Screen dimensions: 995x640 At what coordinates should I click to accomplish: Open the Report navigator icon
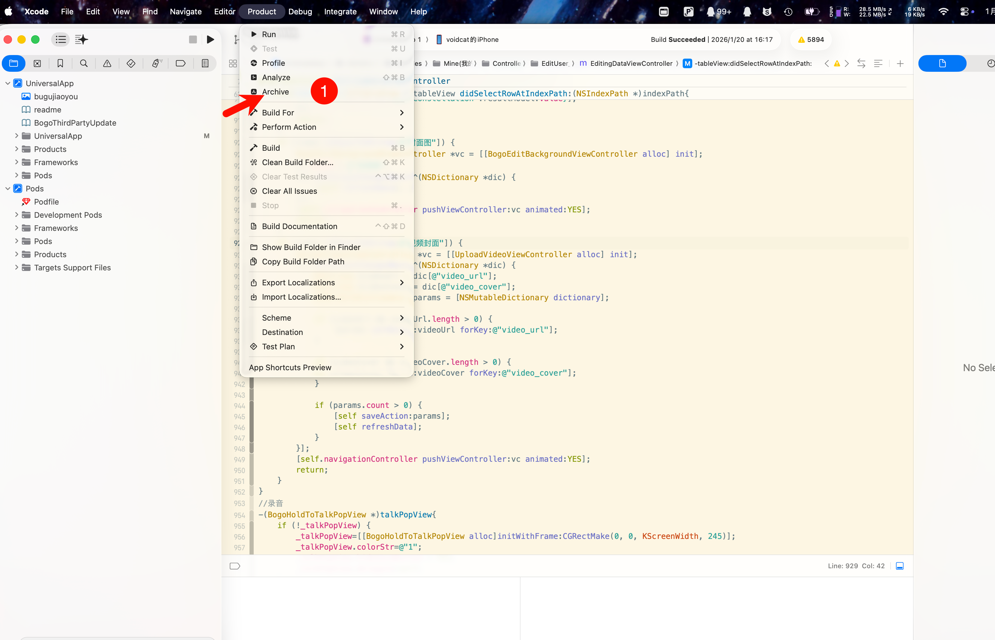205,63
